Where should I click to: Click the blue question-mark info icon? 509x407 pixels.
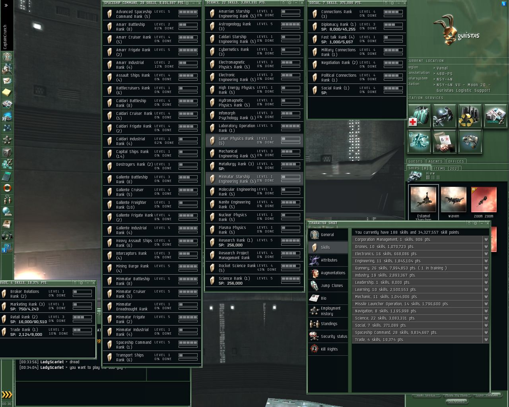(7, 248)
